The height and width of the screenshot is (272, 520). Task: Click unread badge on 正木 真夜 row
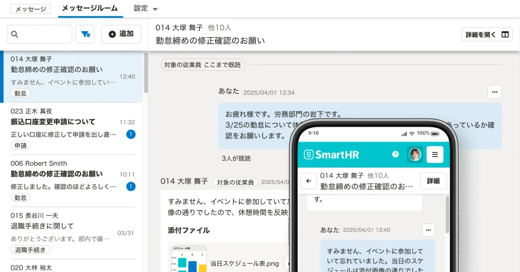point(131,134)
